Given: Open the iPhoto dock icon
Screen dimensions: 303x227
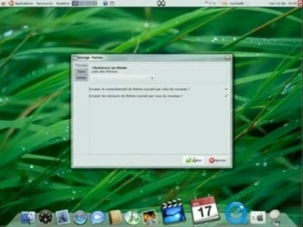Looking at the screenshot, I should point(150,217).
